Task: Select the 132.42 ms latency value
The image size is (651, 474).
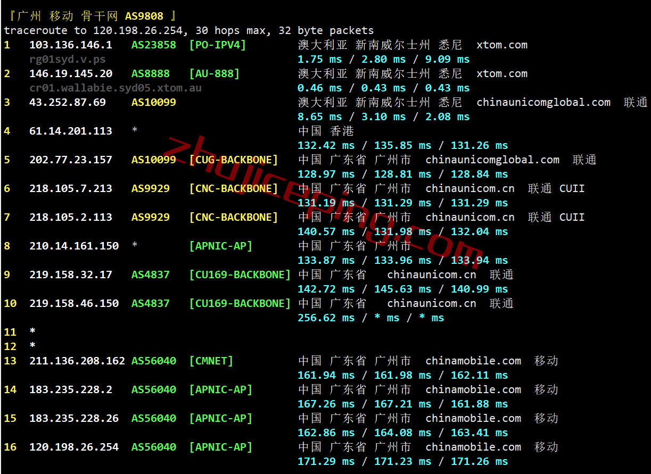Action: coord(326,146)
